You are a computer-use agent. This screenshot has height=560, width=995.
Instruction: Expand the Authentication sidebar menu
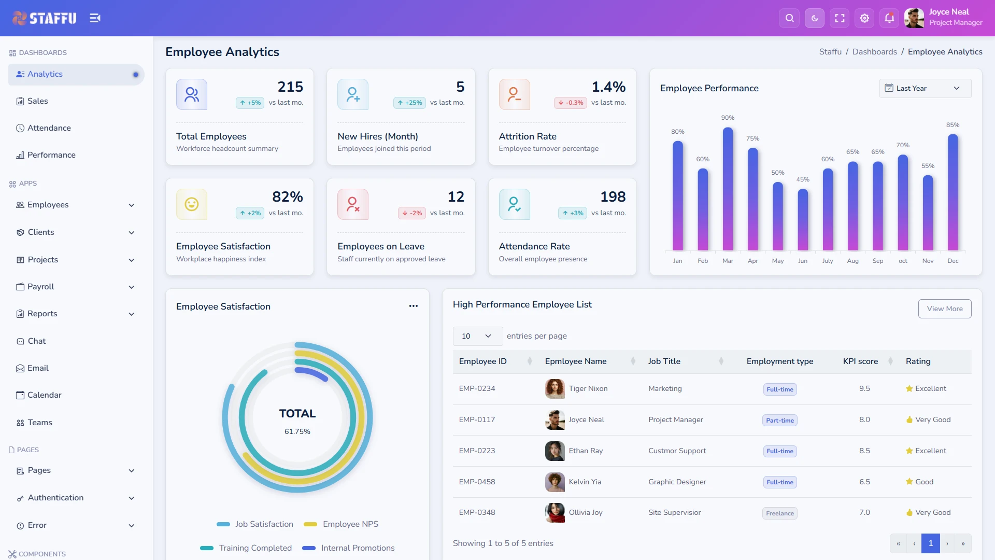point(76,498)
